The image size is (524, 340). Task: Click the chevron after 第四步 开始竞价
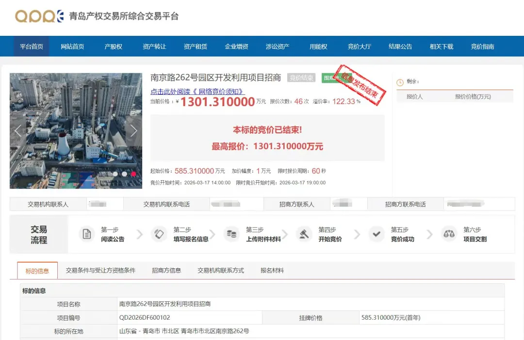357,234
